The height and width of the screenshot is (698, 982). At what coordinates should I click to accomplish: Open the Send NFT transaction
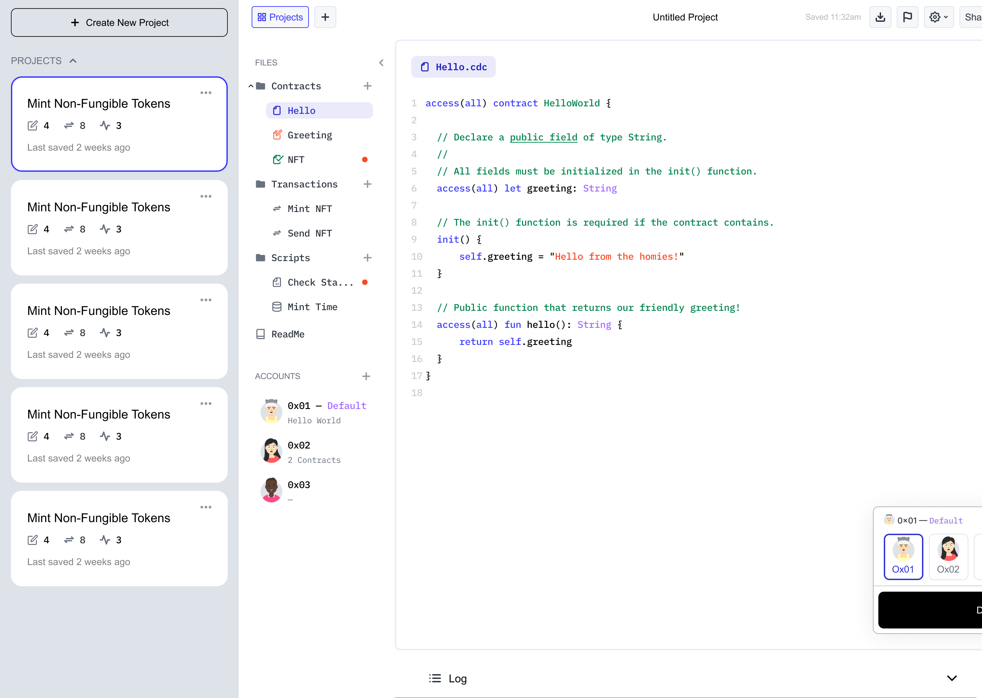310,233
